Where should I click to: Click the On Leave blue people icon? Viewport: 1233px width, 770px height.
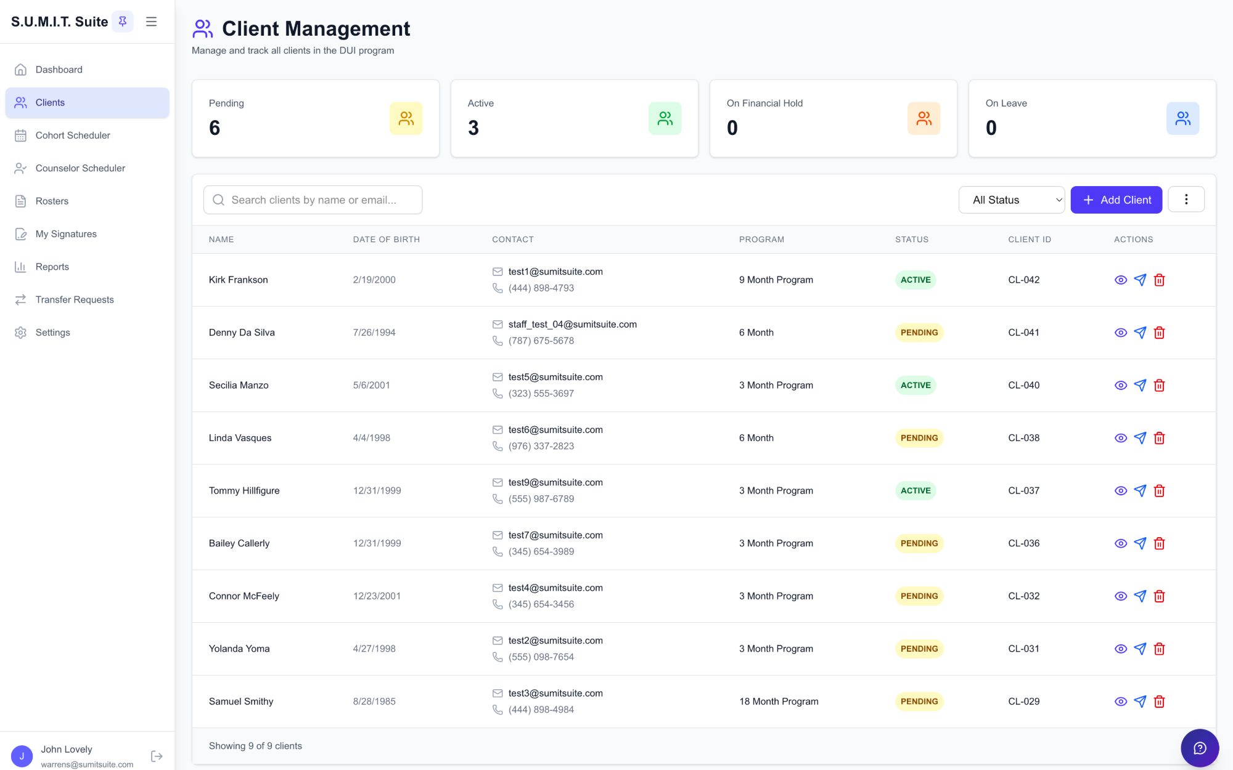pyautogui.click(x=1182, y=118)
